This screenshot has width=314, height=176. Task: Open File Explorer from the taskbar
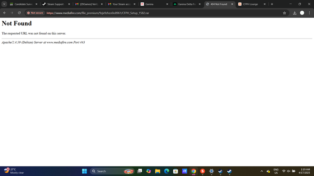coord(158,171)
